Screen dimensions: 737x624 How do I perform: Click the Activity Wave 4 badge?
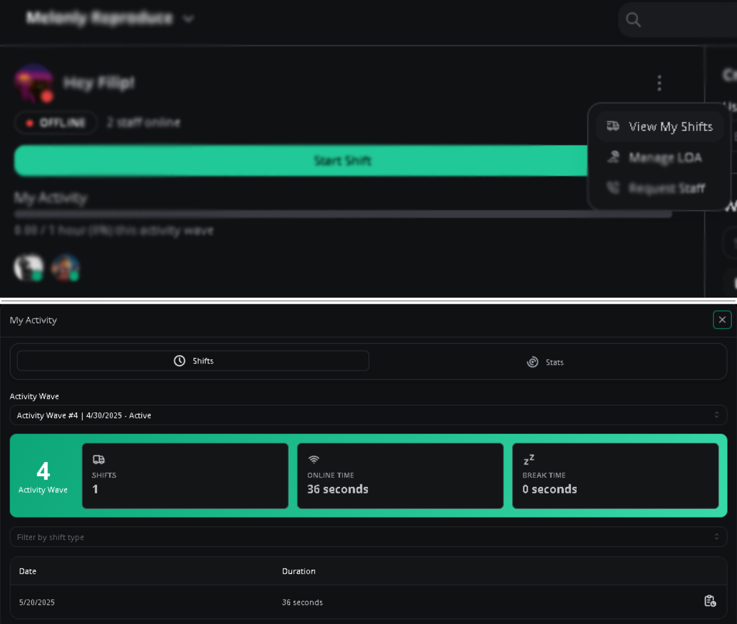(43, 476)
